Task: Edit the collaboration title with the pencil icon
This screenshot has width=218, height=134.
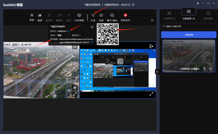Action: [92, 27]
